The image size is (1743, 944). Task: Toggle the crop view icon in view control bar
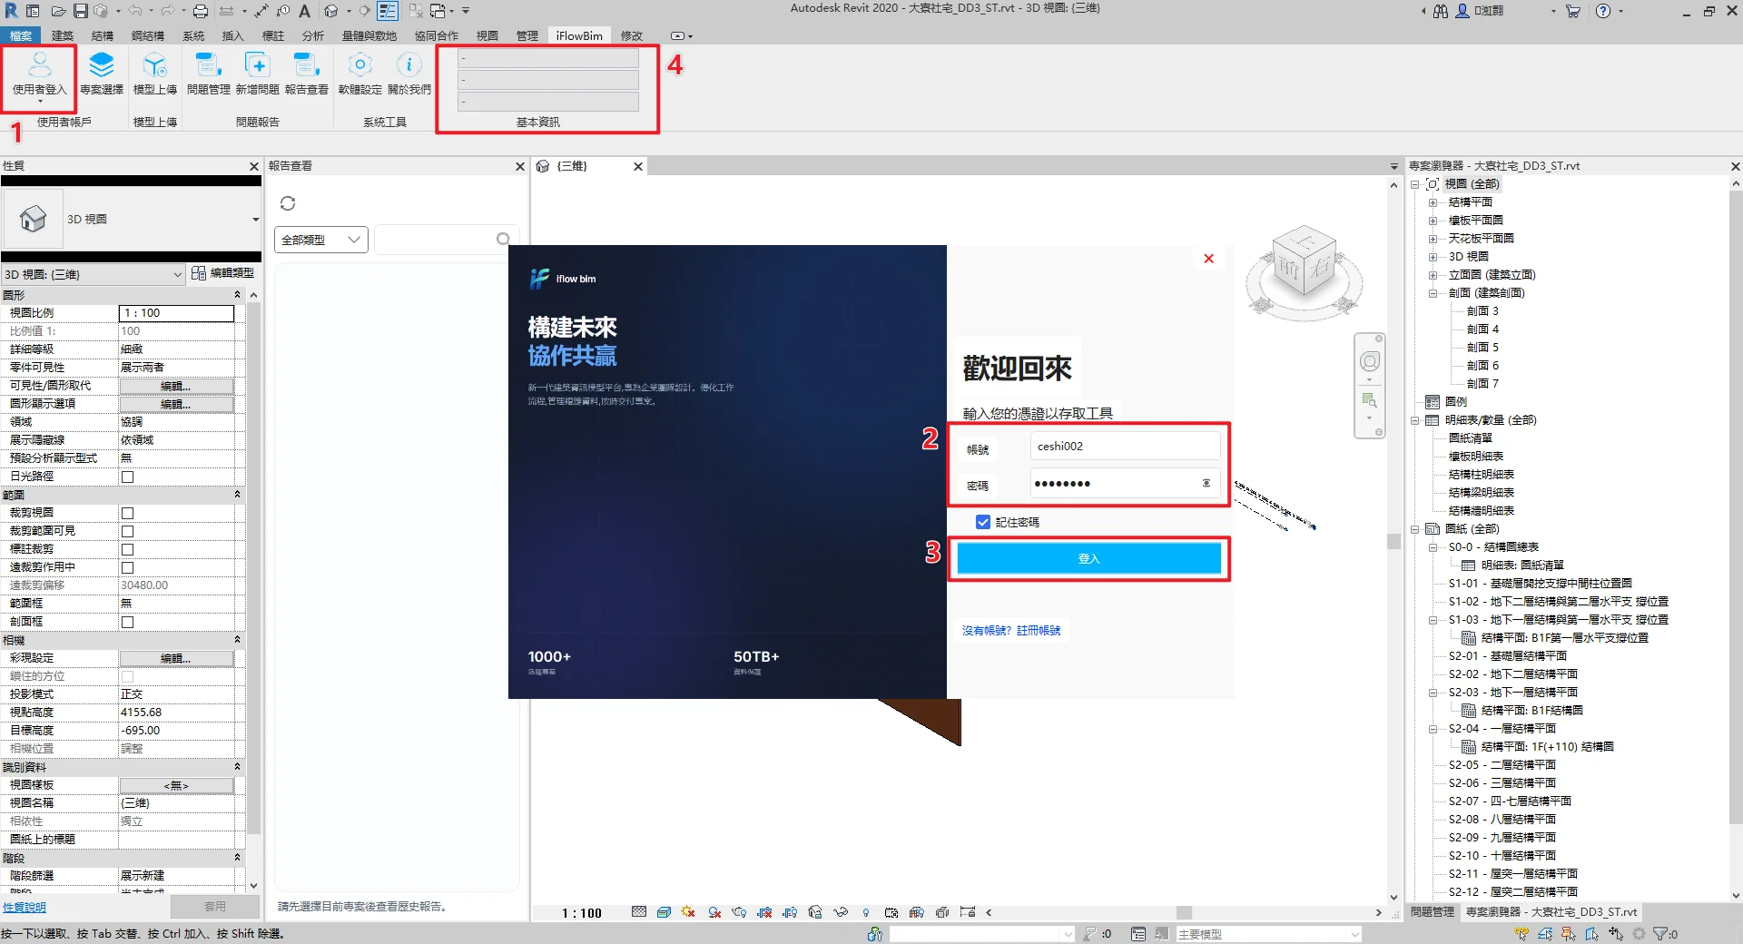[x=764, y=912]
